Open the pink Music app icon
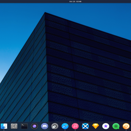This screenshot has height=131, width=131. point(75,126)
